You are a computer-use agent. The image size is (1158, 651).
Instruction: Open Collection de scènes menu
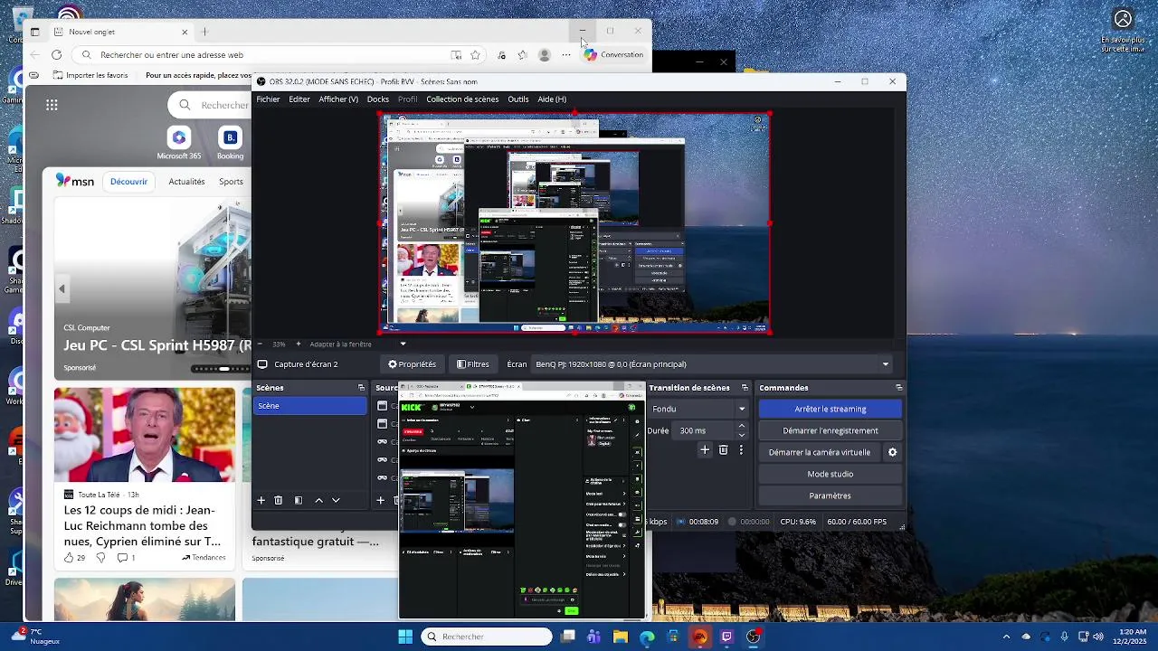(x=462, y=99)
